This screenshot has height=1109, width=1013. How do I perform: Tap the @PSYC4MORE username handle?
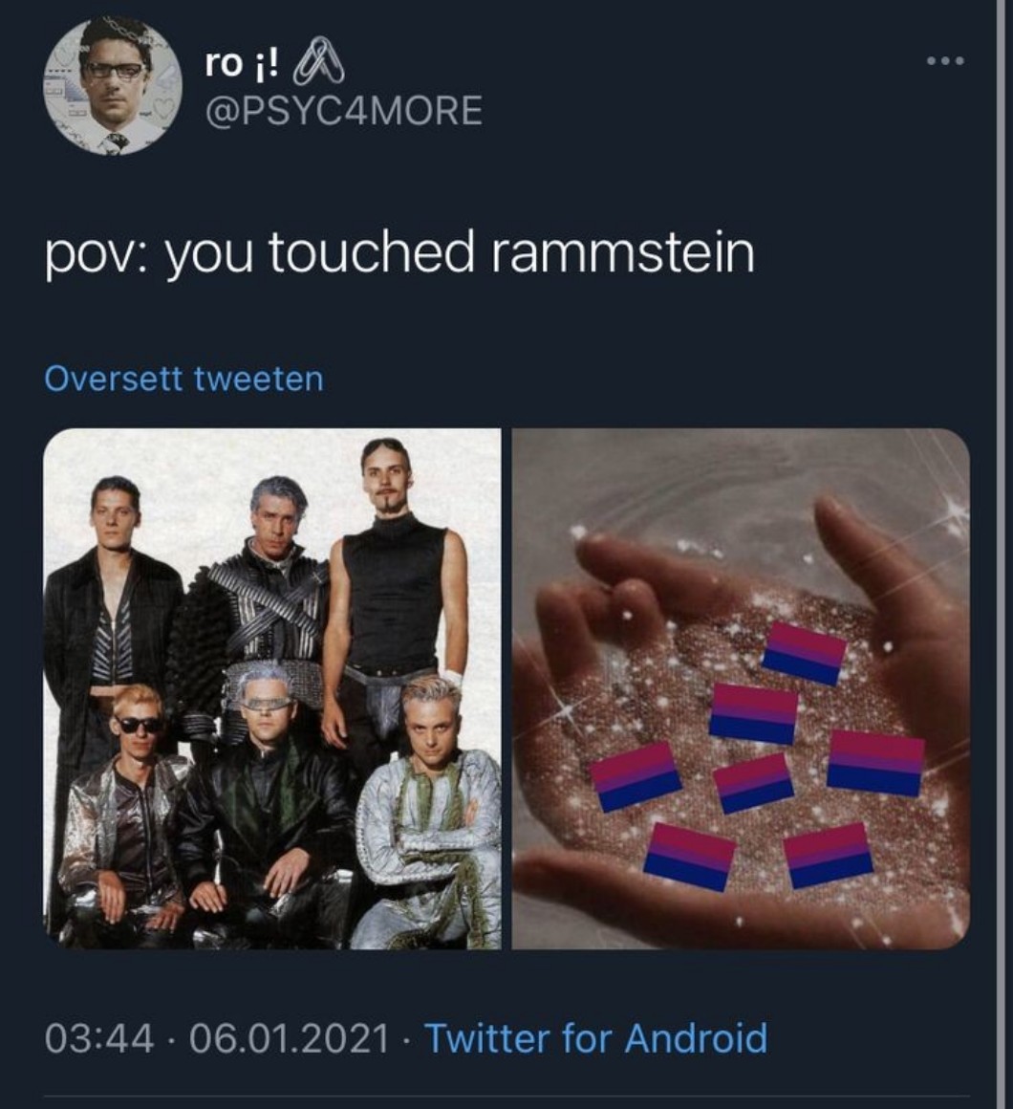click(343, 111)
